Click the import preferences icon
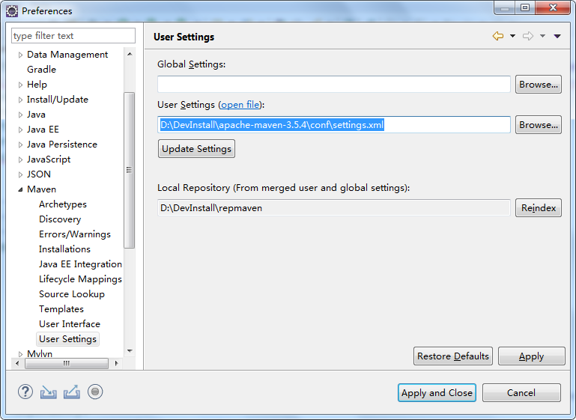The image size is (576, 420). click(49, 392)
